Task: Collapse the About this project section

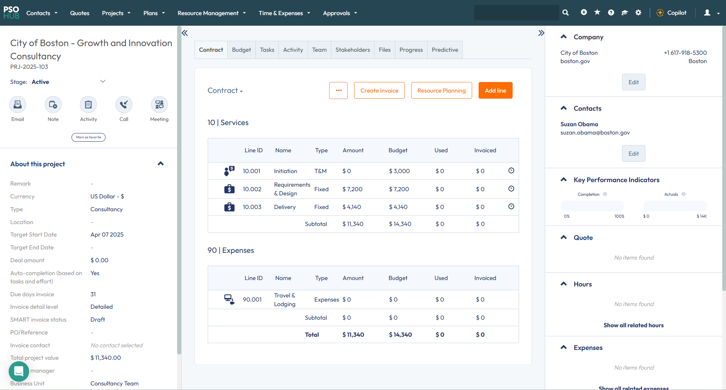Action: [x=160, y=164]
